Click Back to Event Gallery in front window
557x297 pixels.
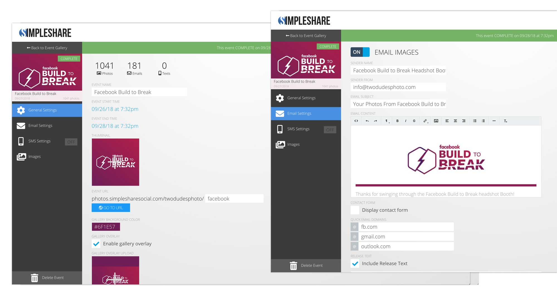coord(306,36)
